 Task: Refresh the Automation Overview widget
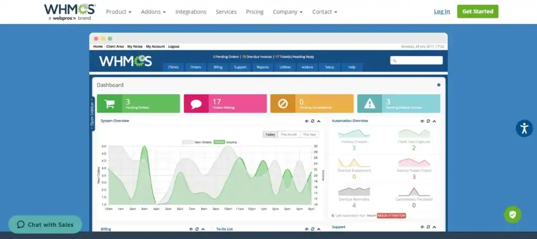coord(428,121)
